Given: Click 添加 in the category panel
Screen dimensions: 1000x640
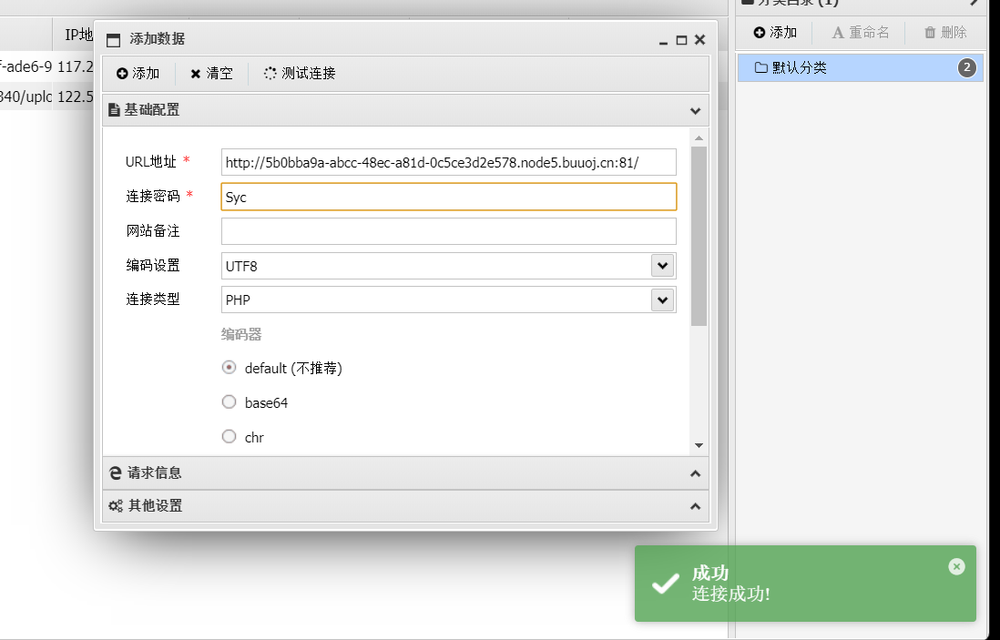Looking at the screenshot, I should [775, 33].
